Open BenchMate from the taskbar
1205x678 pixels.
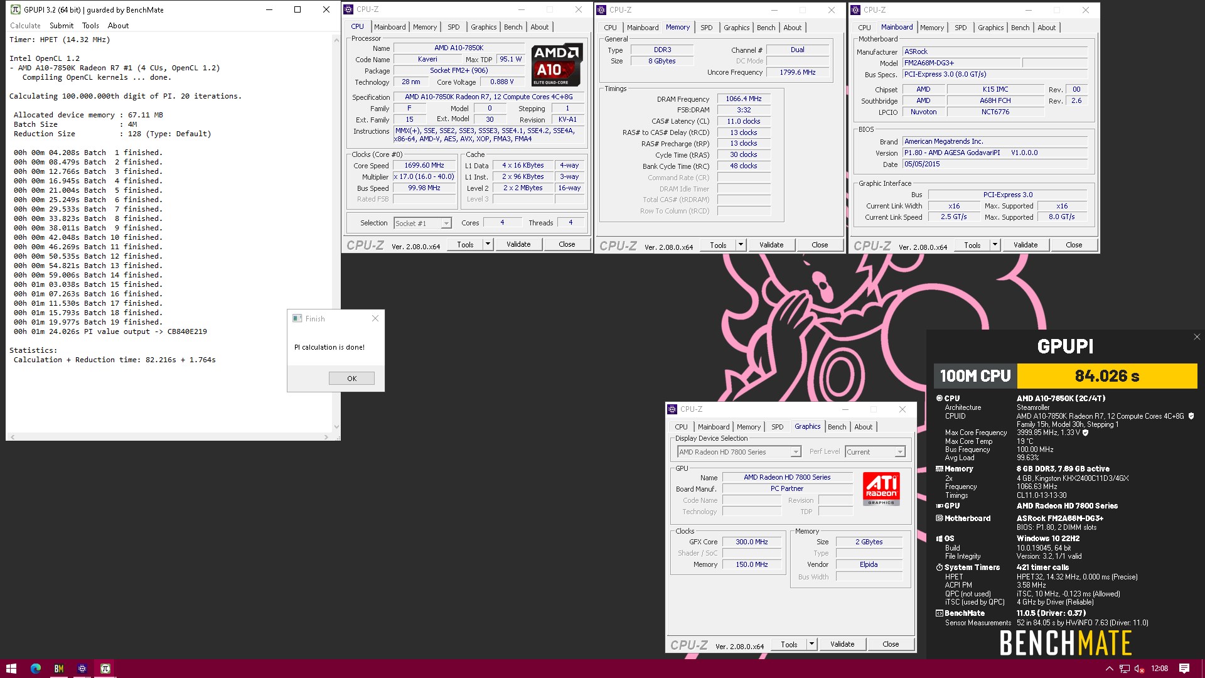point(59,669)
